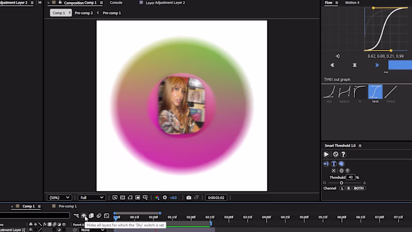The height and width of the screenshot is (232, 412).
Task: Run Smart Threshold with the play button
Action: click(x=327, y=154)
